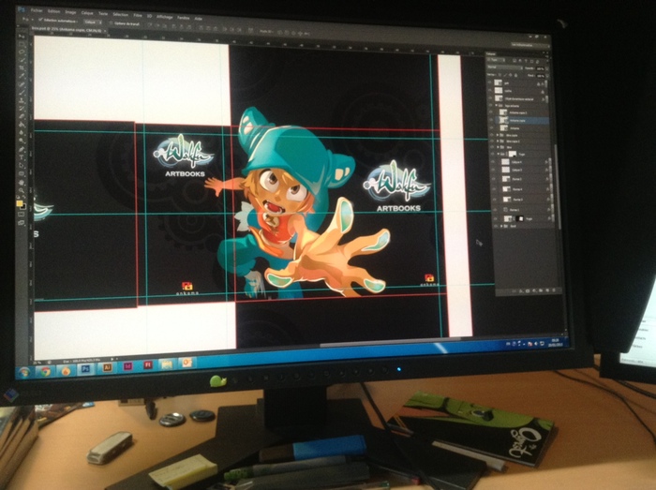Select the Shape tool

click(22, 173)
